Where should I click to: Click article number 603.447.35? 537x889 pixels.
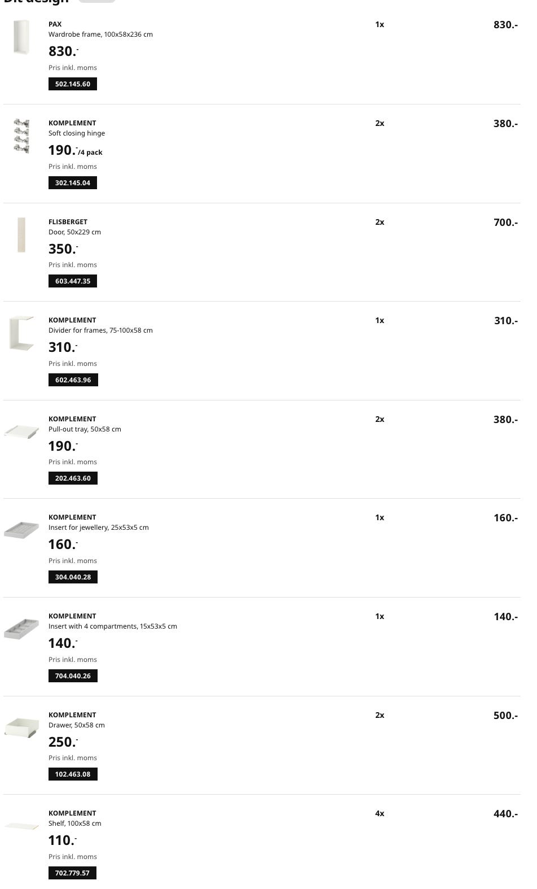(73, 281)
